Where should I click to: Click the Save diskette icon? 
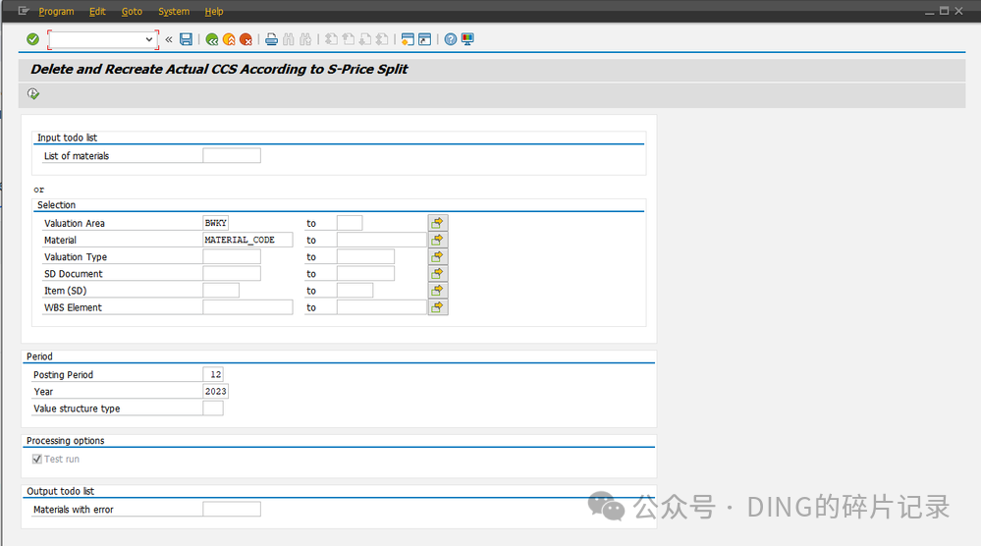186,39
